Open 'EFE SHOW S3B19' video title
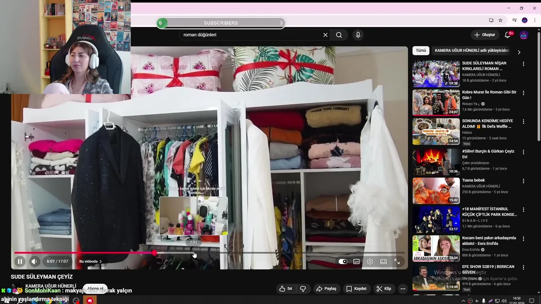 tap(488, 269)
